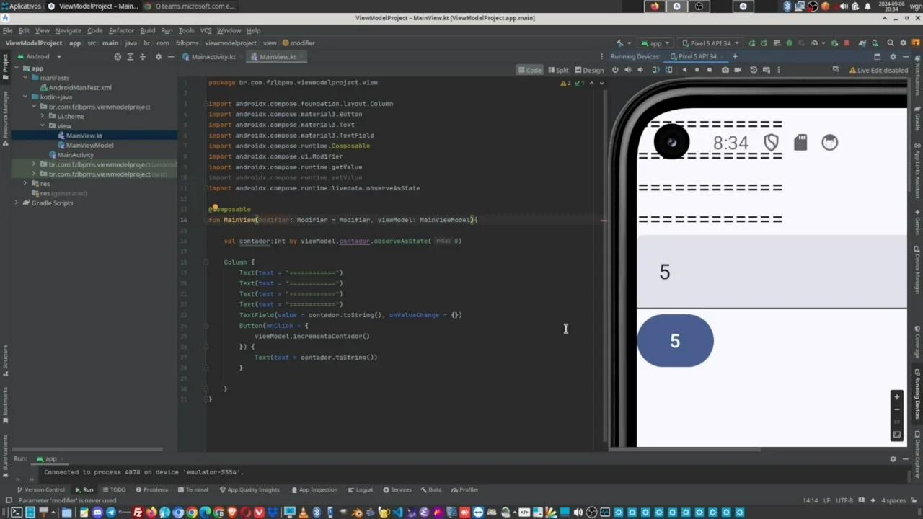Viewport: 923px width, 519px height.
Task: Open the 'app' run configuration dropdown
Action: tap(655, 43)
